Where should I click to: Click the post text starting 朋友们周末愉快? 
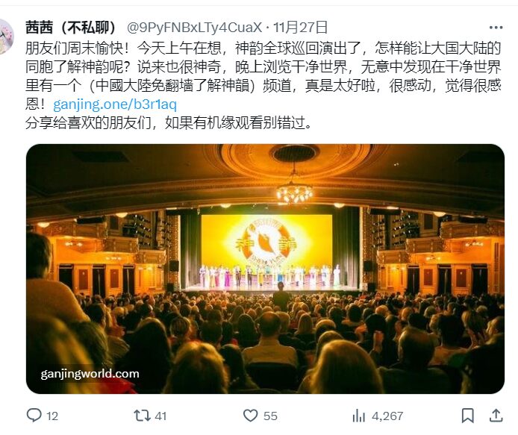[x=263, y=85]
